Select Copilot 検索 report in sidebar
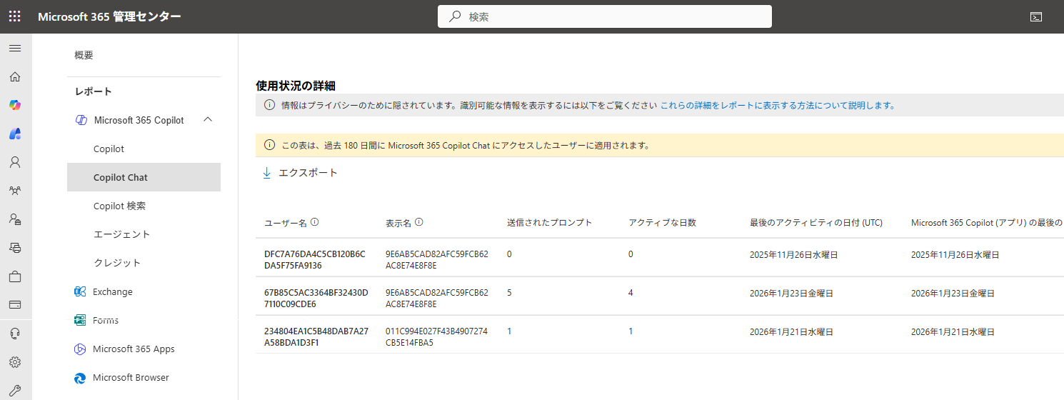 click(119, 206)
